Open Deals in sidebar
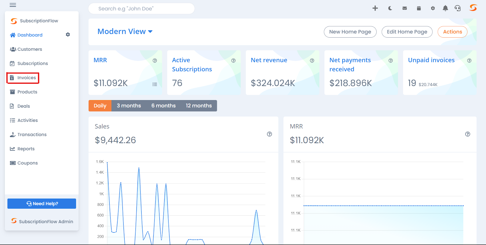 point(20,106)
